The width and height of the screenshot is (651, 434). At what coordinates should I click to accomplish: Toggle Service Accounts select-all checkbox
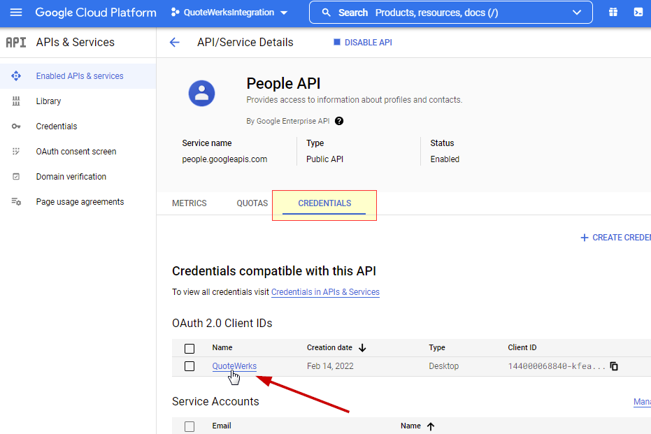189,426
